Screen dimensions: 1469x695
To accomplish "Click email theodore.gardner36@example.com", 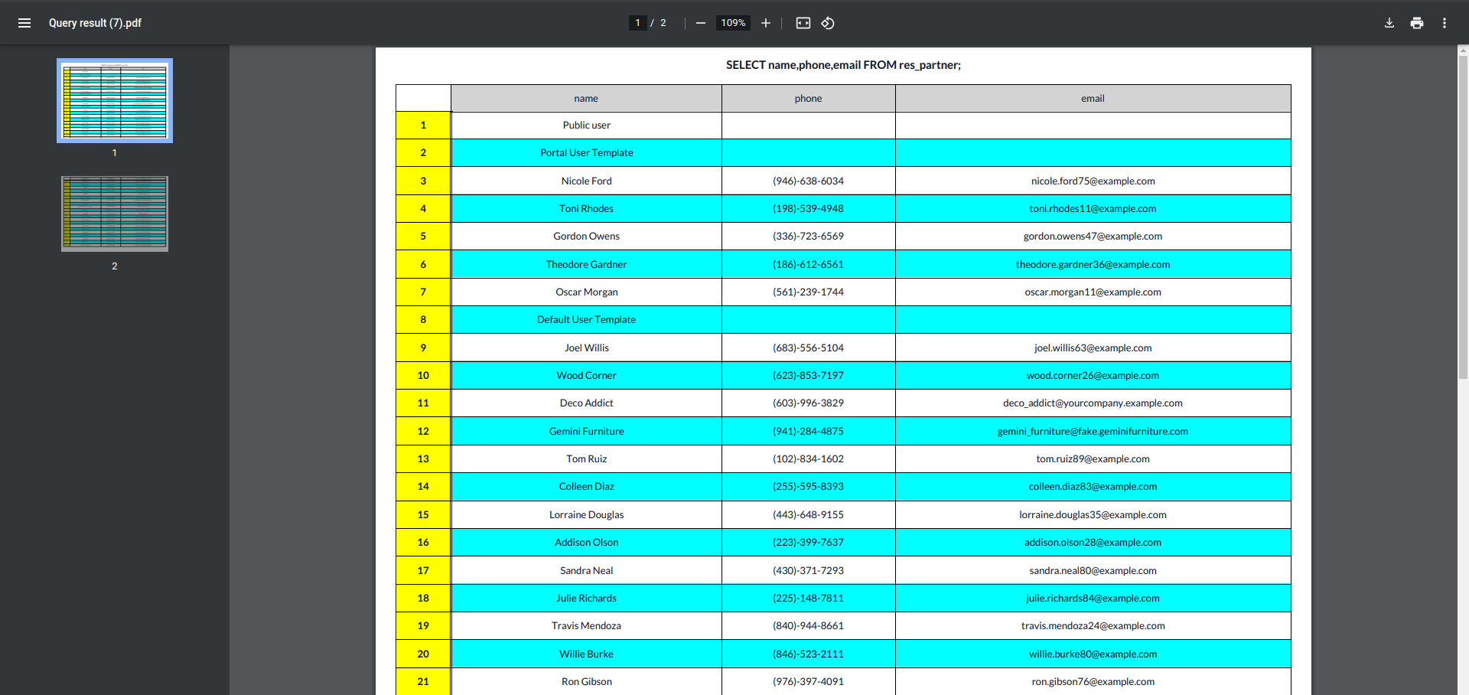I will pyautogui.click(x=1093, y=264).
